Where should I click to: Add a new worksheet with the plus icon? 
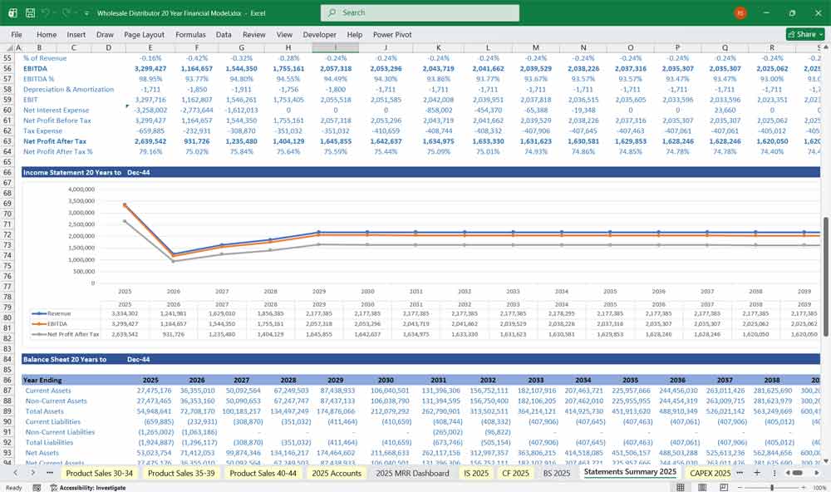tap(759, 472)
